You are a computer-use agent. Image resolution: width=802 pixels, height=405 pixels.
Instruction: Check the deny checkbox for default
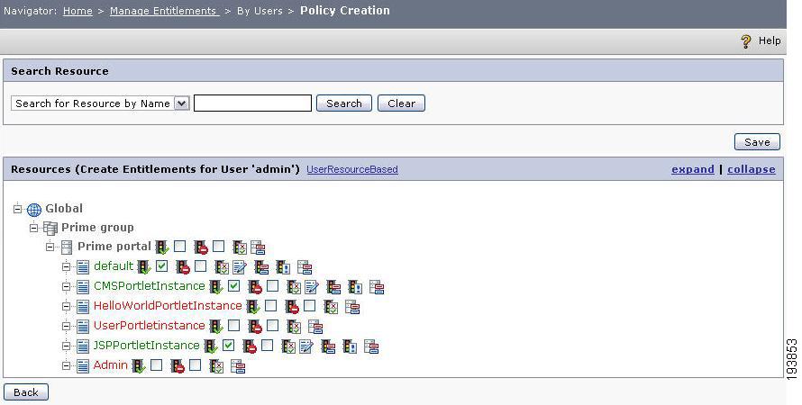point(200,265)
